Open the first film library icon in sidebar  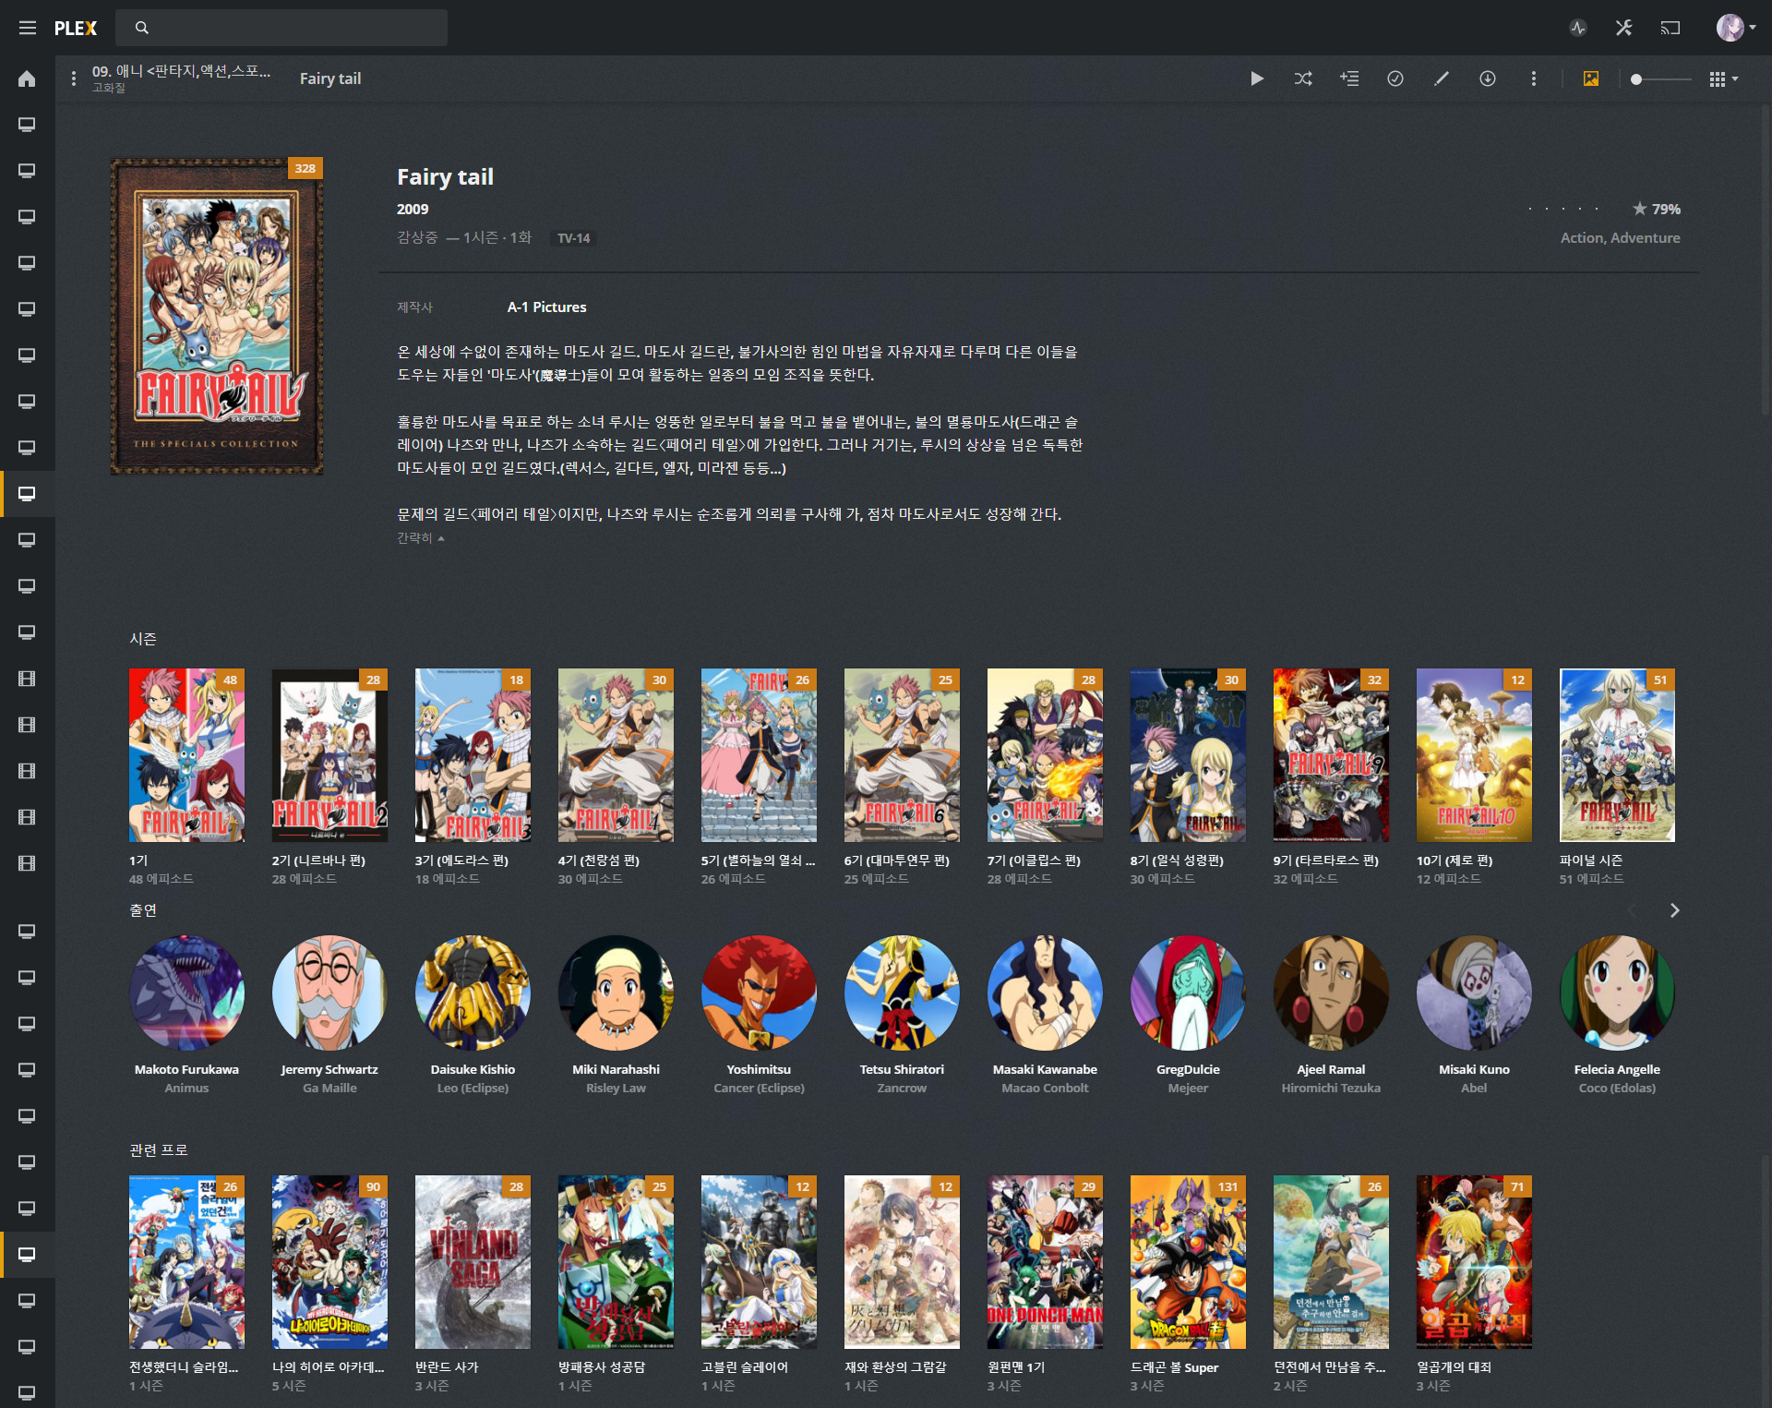pyautogui.click(x=27, y=679)
